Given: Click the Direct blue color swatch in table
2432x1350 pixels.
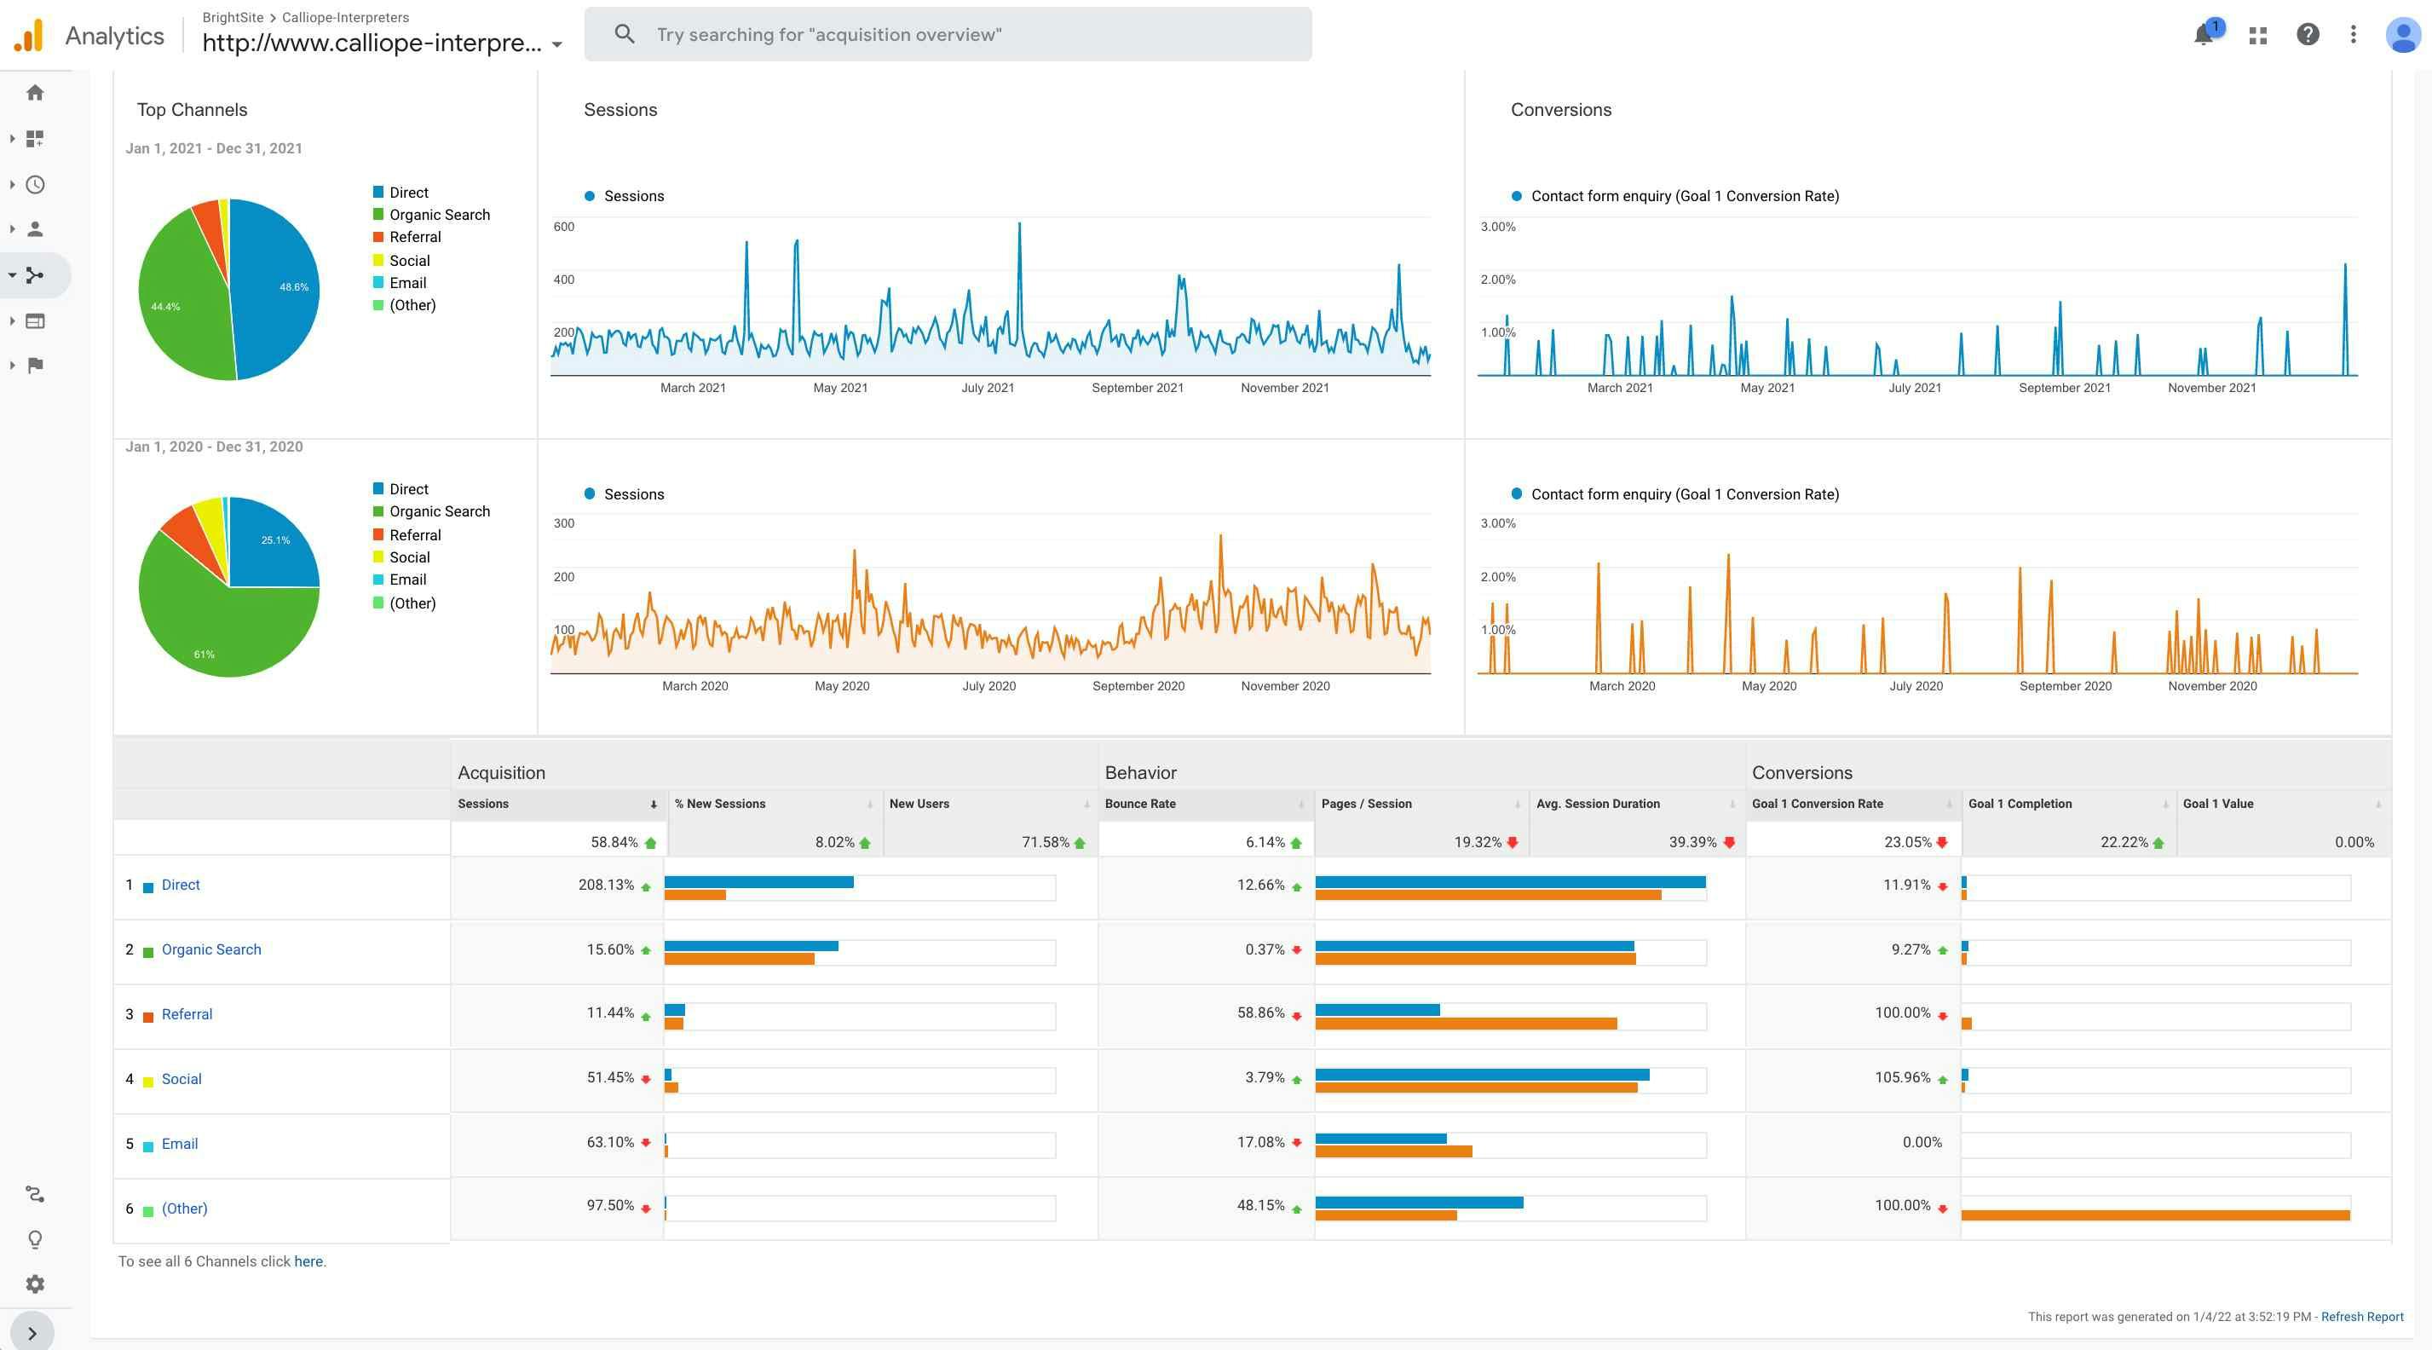Looking at the screenshot, I should click(x=148, y=887).
